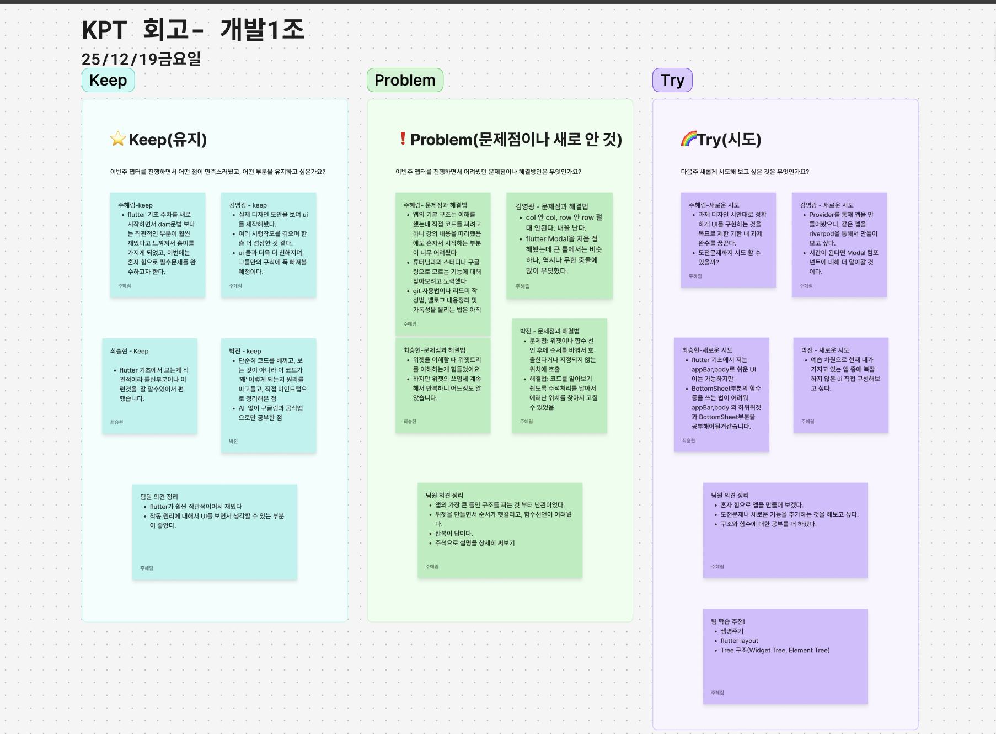
Task: Click the Try(시도) heading text
Action: [729, 140]
